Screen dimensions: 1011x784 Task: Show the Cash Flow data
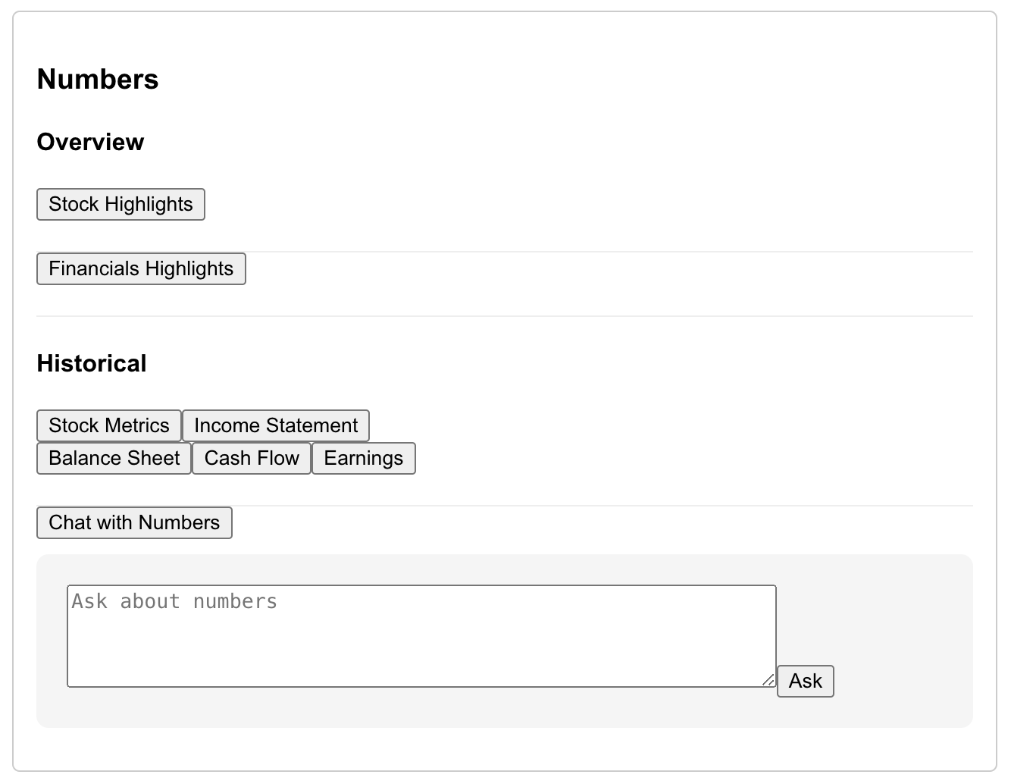pos(252,459)
